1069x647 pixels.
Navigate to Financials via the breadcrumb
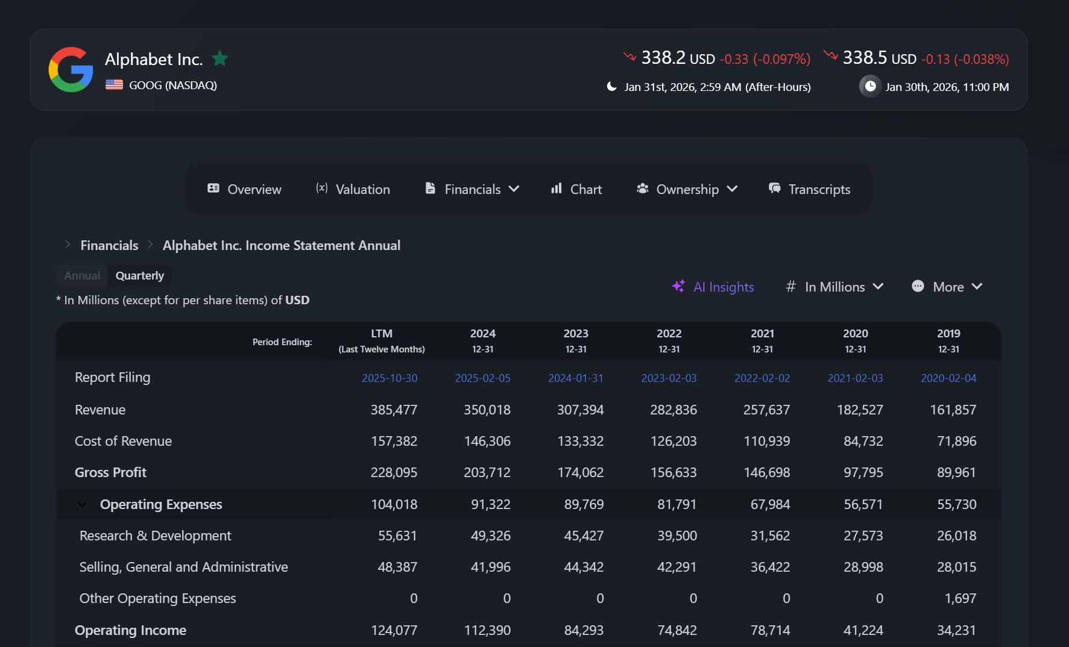(109, 245)
